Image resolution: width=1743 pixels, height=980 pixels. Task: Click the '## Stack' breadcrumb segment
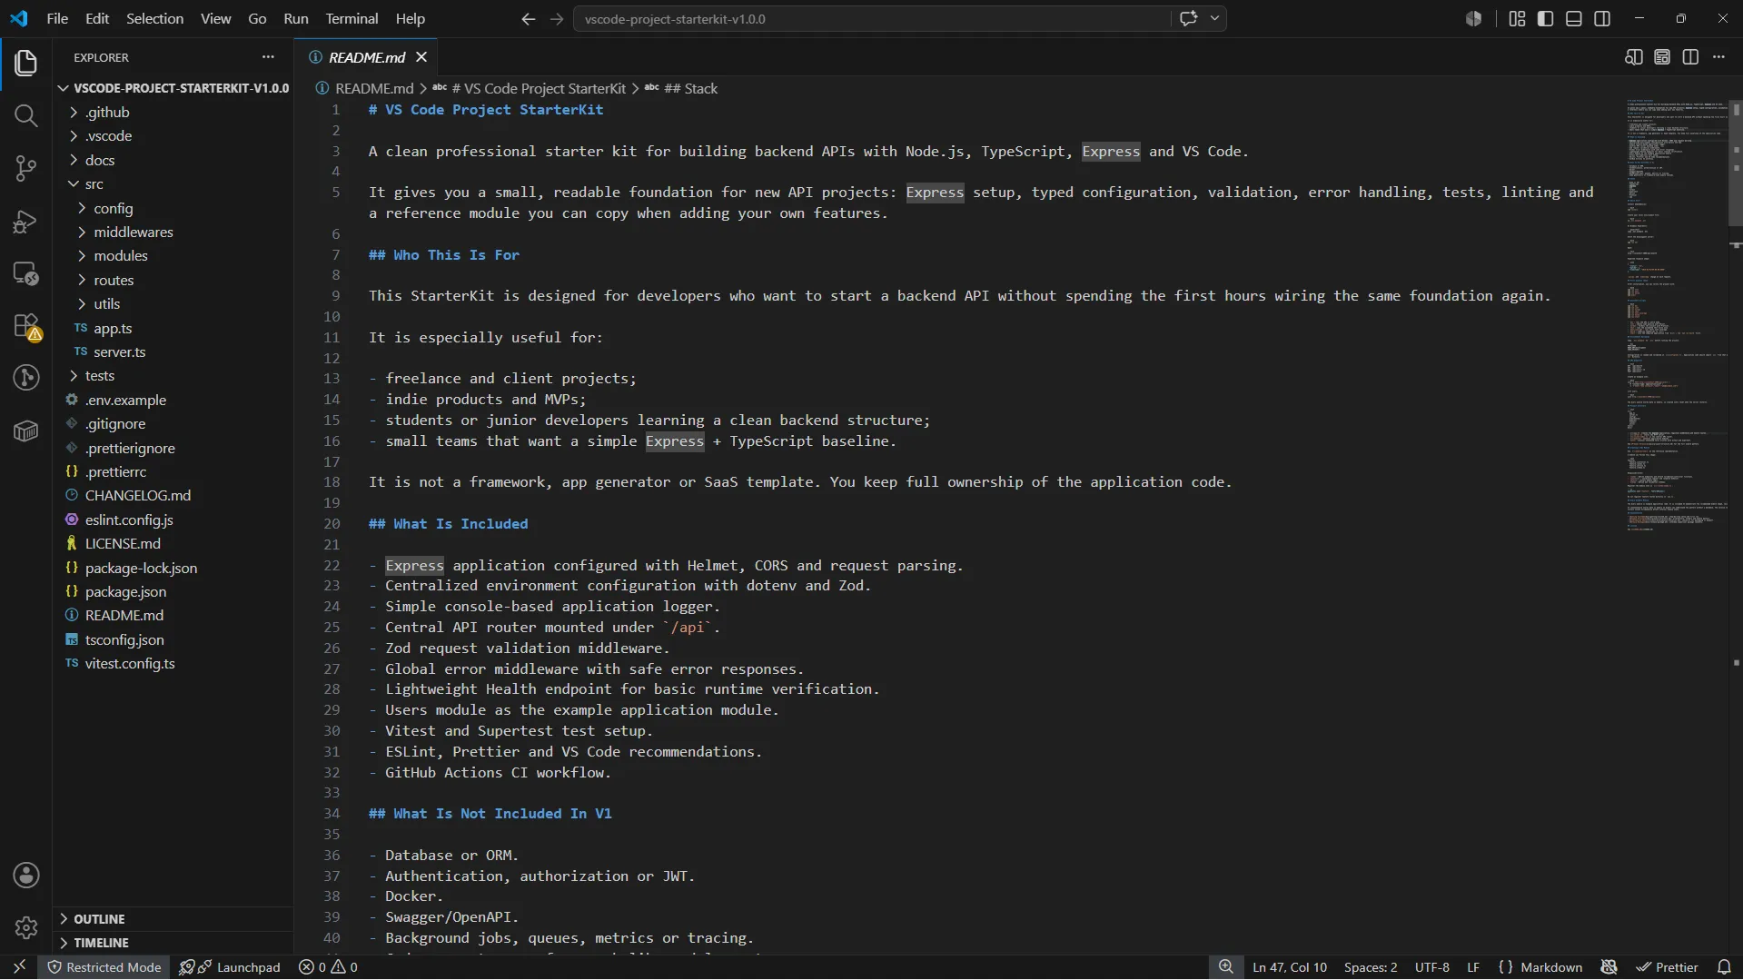(x=681, y=88)
